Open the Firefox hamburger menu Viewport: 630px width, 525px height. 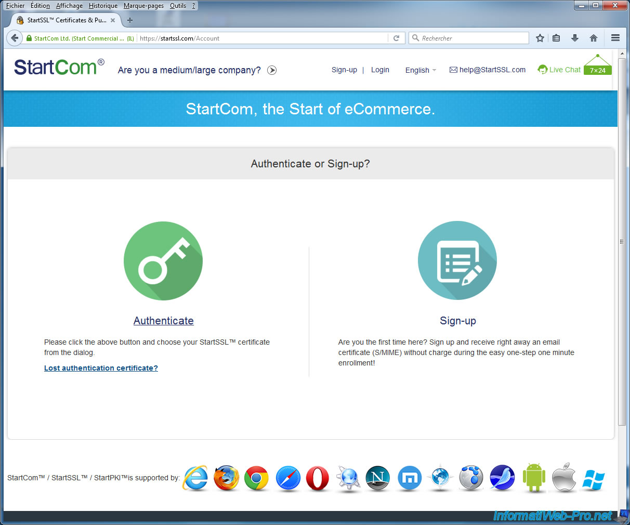(615, 38)
